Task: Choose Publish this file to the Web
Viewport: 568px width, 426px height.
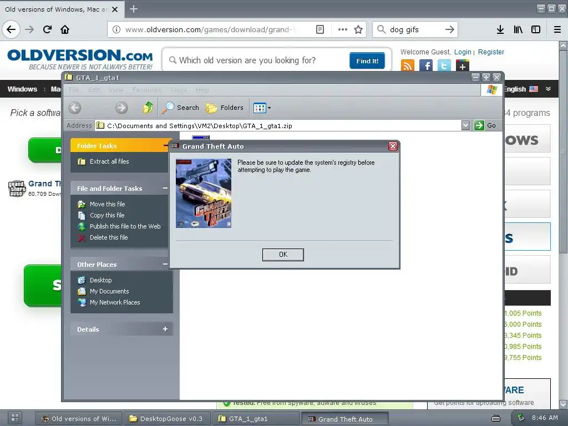Action: pyautogui.click(x=125, y=226)
